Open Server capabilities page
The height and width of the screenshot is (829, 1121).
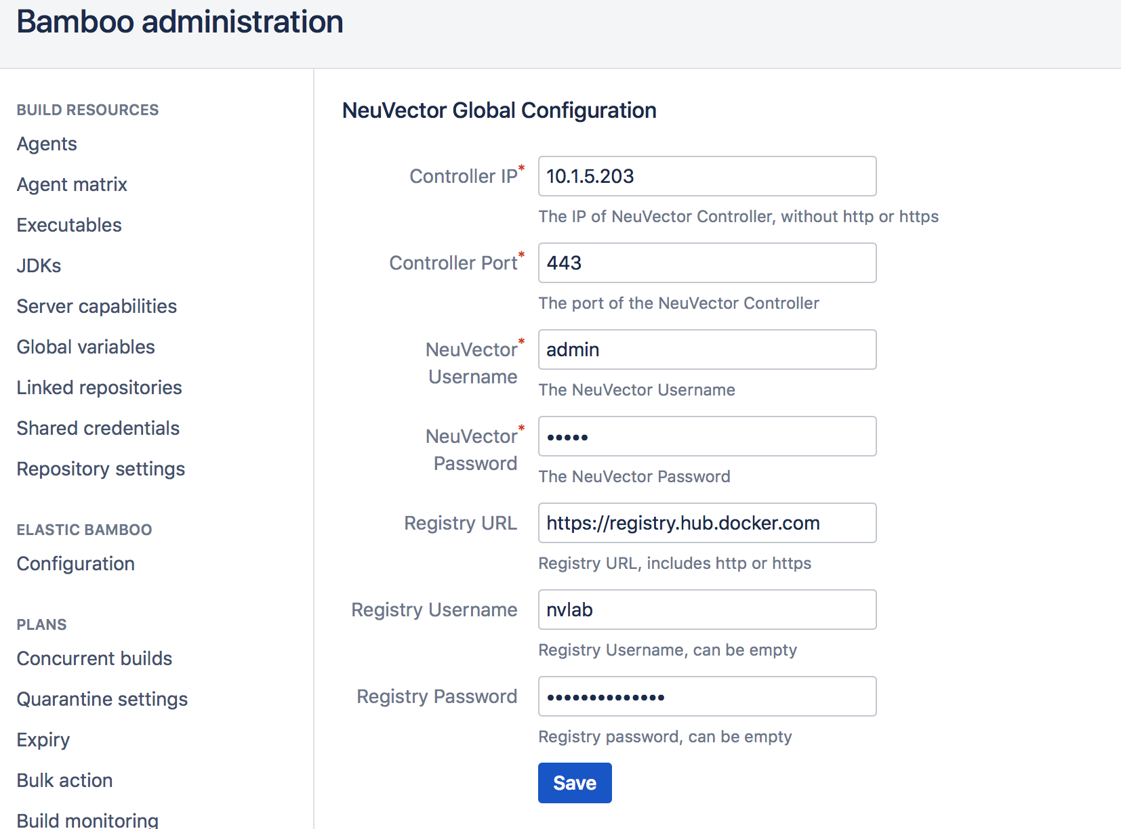click(x=96, y=306)
